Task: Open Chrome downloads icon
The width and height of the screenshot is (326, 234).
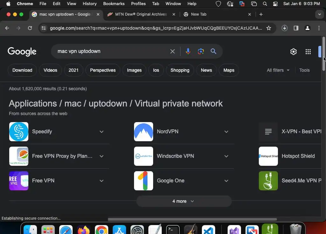Action: coord(284,28)
